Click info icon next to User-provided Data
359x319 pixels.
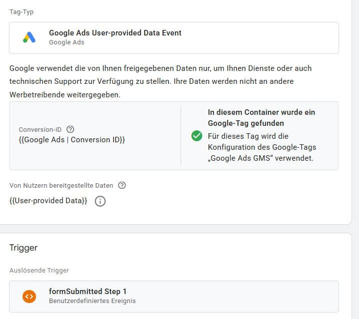[100, 201]
